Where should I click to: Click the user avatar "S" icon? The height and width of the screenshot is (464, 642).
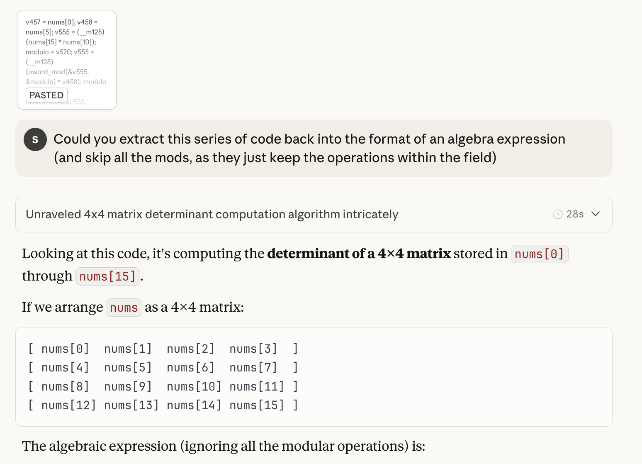(x=35, y=139)
